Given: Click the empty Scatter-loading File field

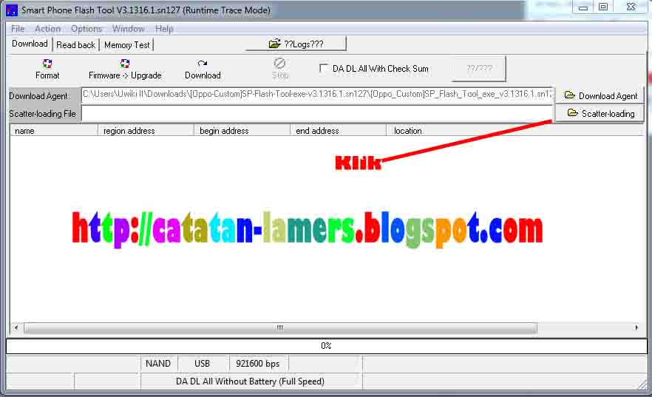Looking at the screenshot, I should pyautogui.click(x=317, y=113).
